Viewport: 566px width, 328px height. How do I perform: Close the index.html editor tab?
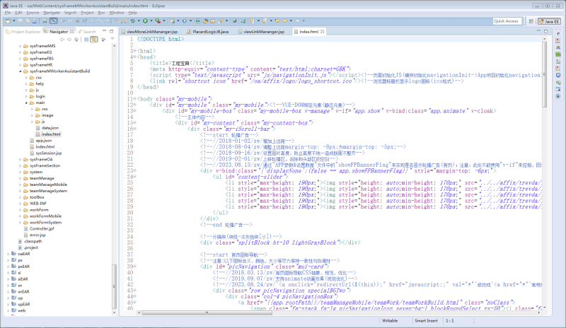(323, 31)
